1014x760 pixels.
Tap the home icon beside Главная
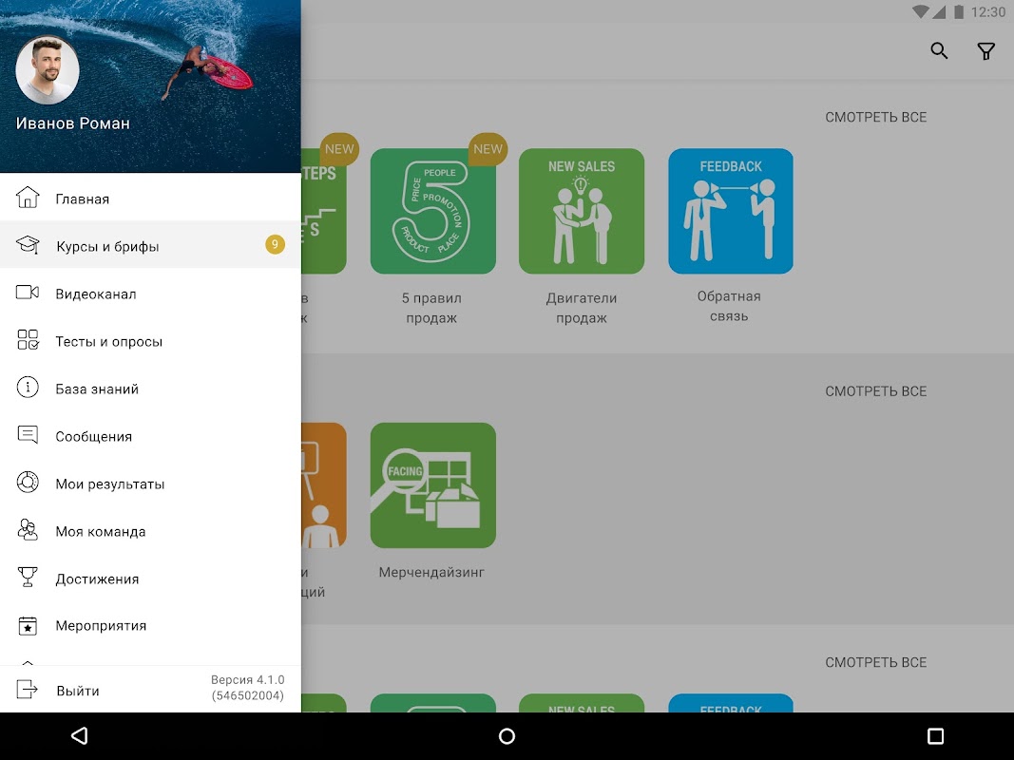[x=28, y=197]
